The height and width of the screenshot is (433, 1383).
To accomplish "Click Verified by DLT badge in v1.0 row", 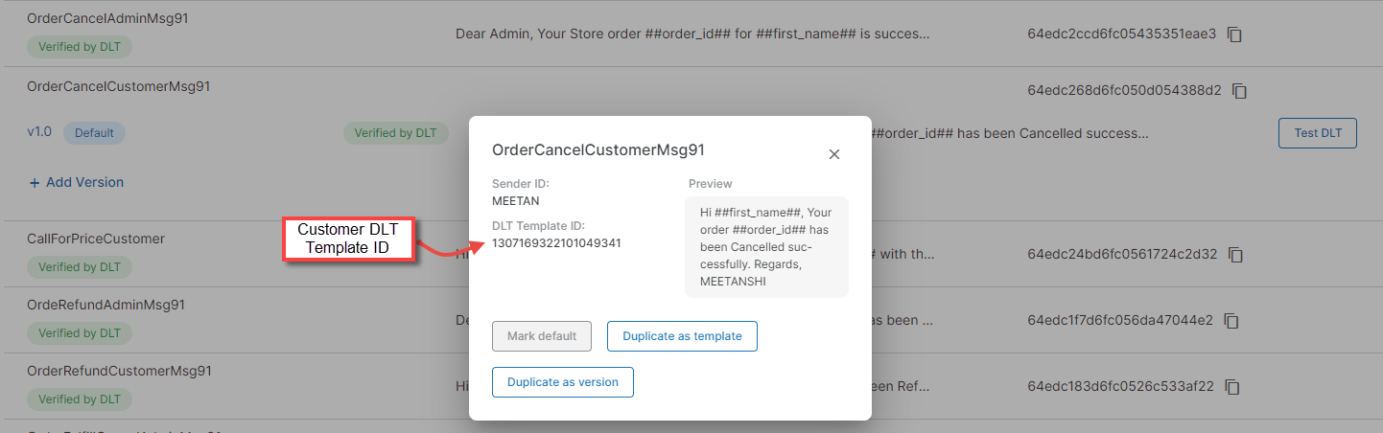I will [x=396, y=133].
